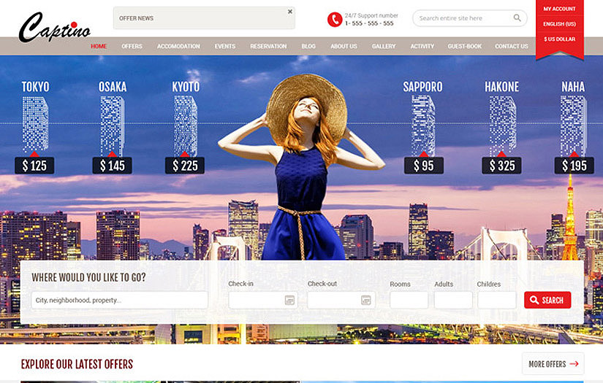The width and height of the screenshot is (603, 383).
Task: Open the Check-in calendar icon
Action: pos(289,300)
